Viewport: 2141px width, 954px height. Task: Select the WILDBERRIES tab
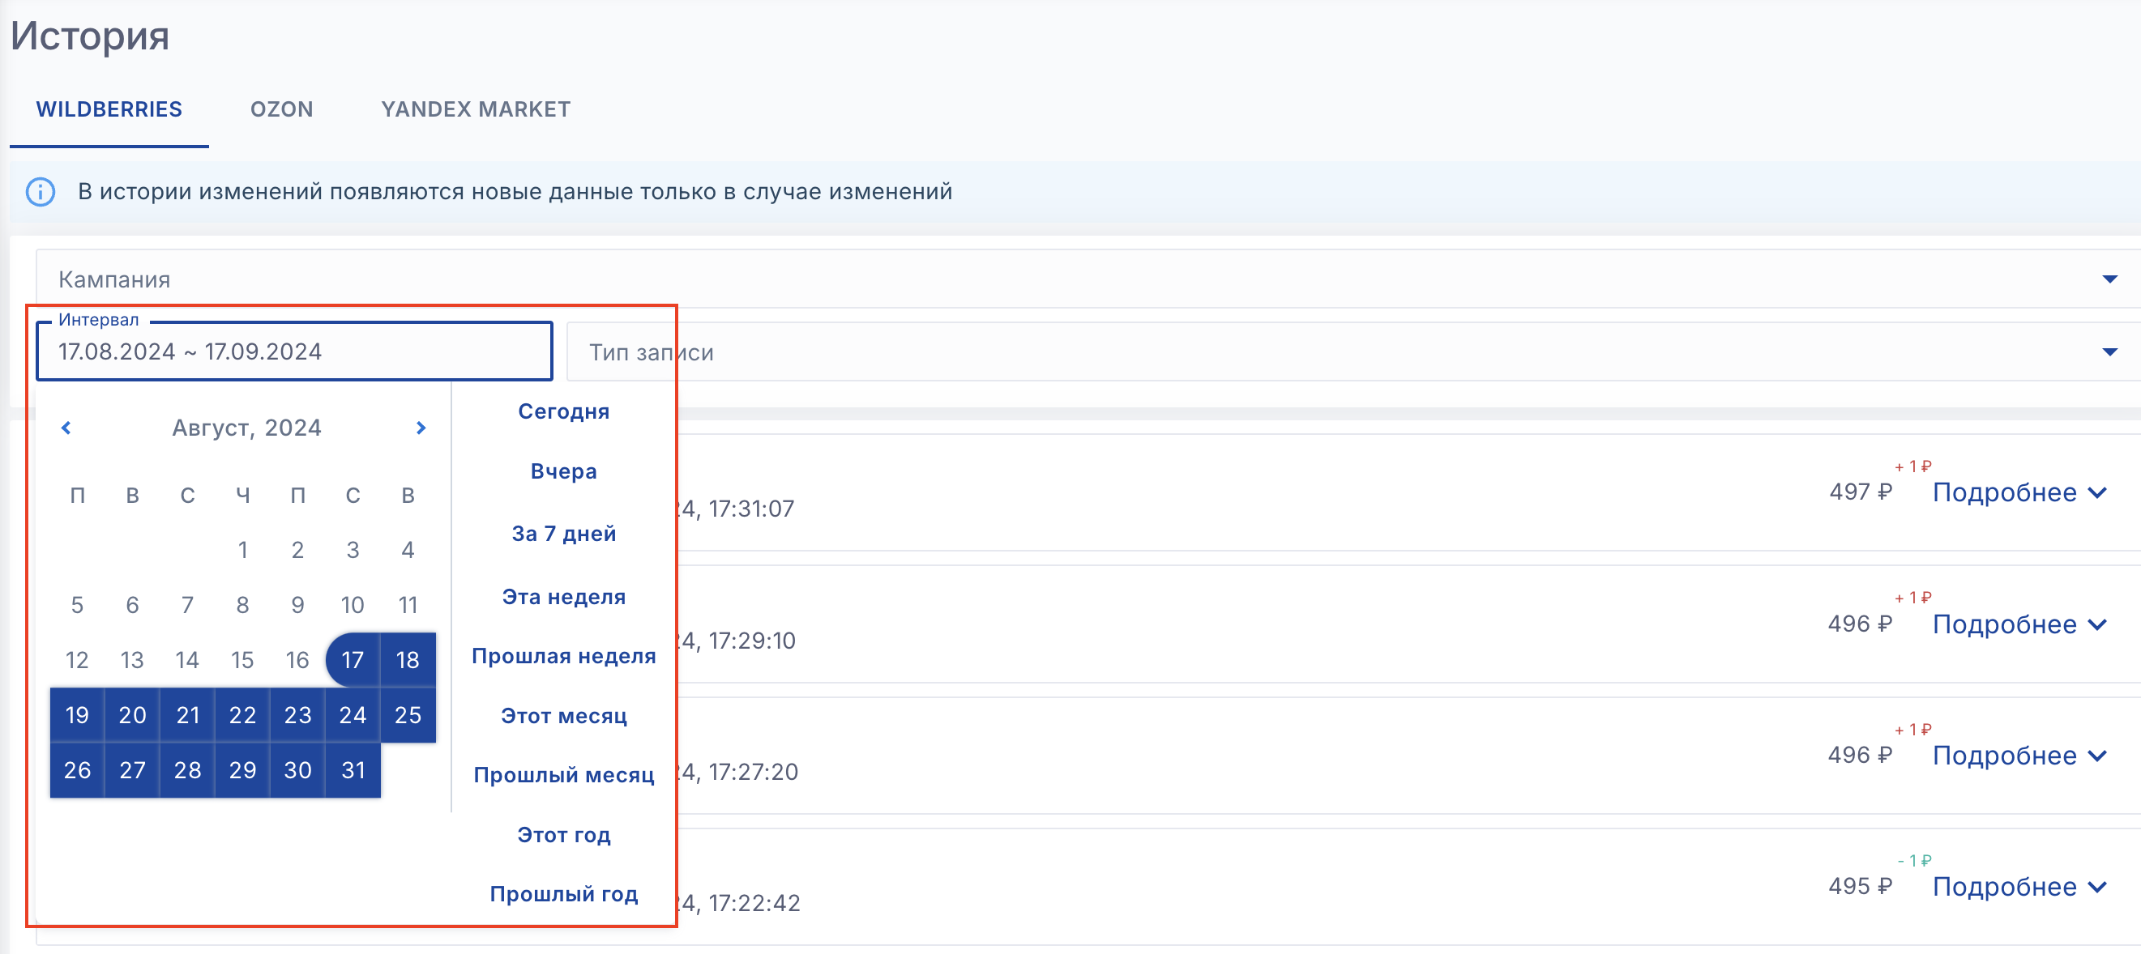(x=109, y=109)
